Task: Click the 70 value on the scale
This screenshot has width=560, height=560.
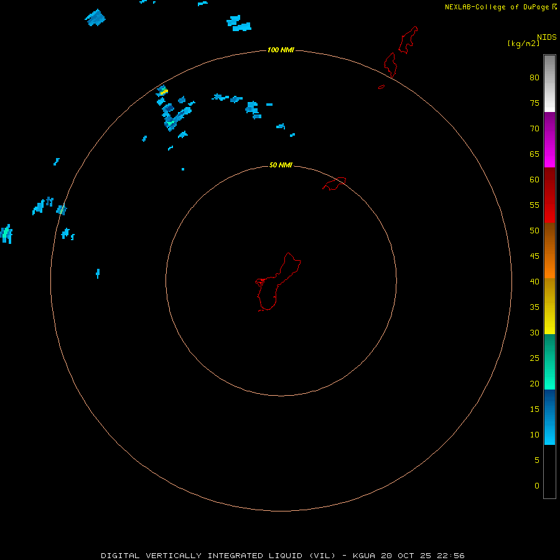Action: click(x=534, y=129)
